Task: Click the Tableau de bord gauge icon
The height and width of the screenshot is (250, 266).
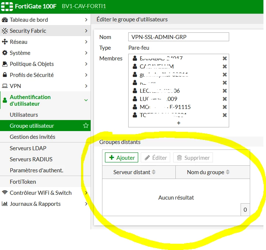Action: 5,20
